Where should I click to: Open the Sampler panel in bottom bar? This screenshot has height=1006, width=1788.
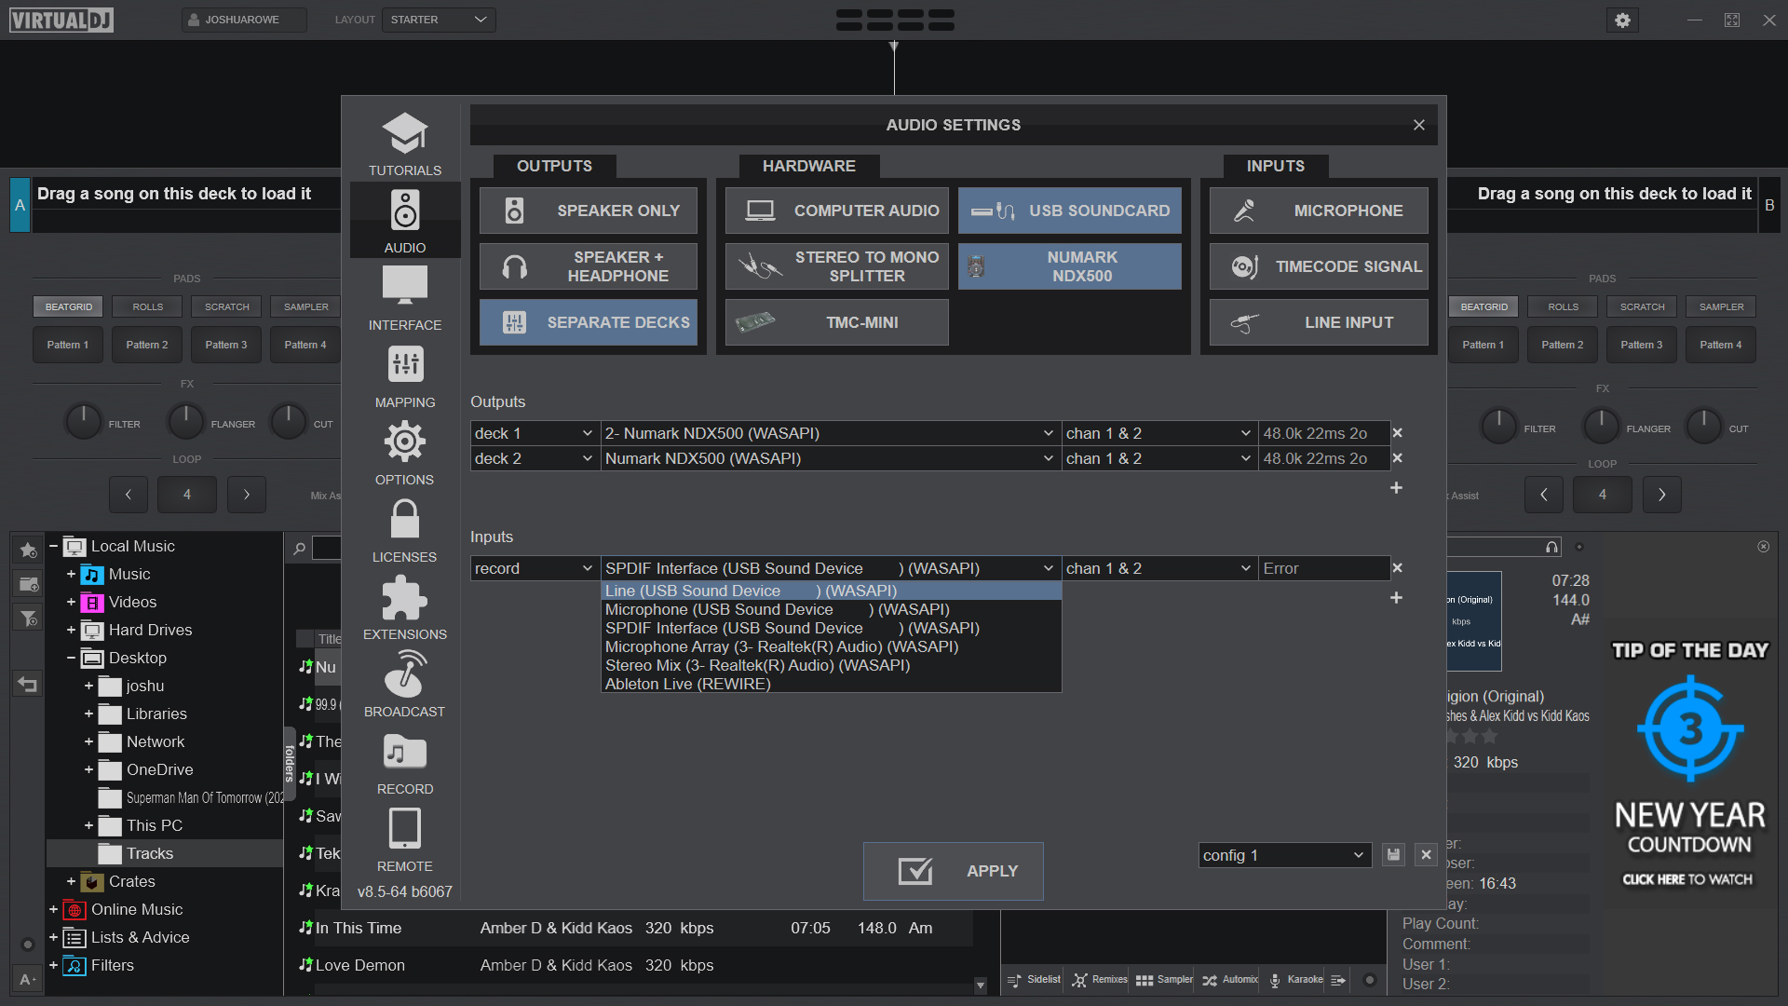pos(1164,980)
